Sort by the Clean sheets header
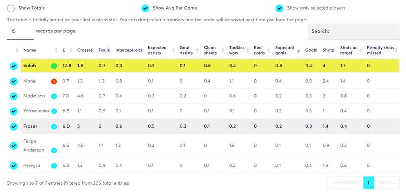 (210, 50)
